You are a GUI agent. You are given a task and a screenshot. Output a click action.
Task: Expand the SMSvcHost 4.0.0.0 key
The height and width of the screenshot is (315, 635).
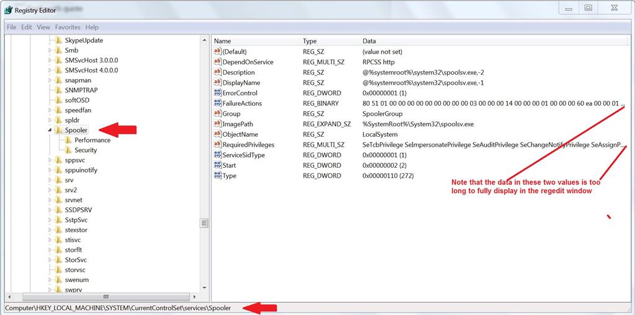(x=50, y=71)
